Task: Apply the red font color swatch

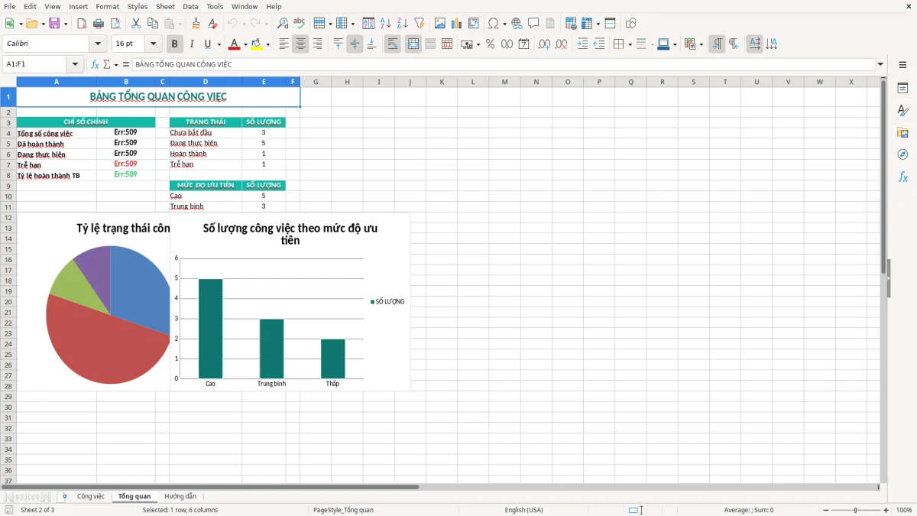Action: [234, 44]
